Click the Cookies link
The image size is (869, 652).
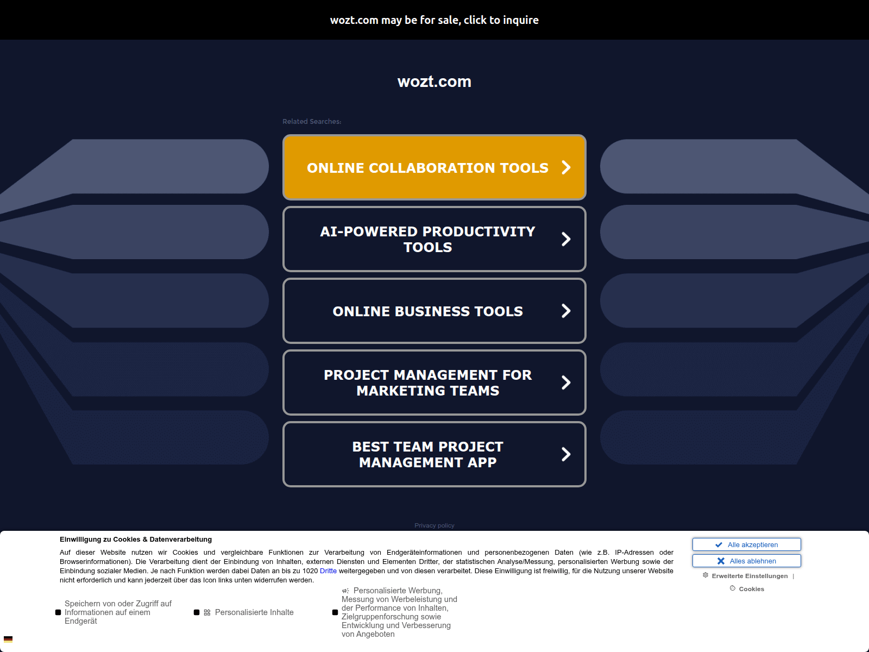coord(752,589)
